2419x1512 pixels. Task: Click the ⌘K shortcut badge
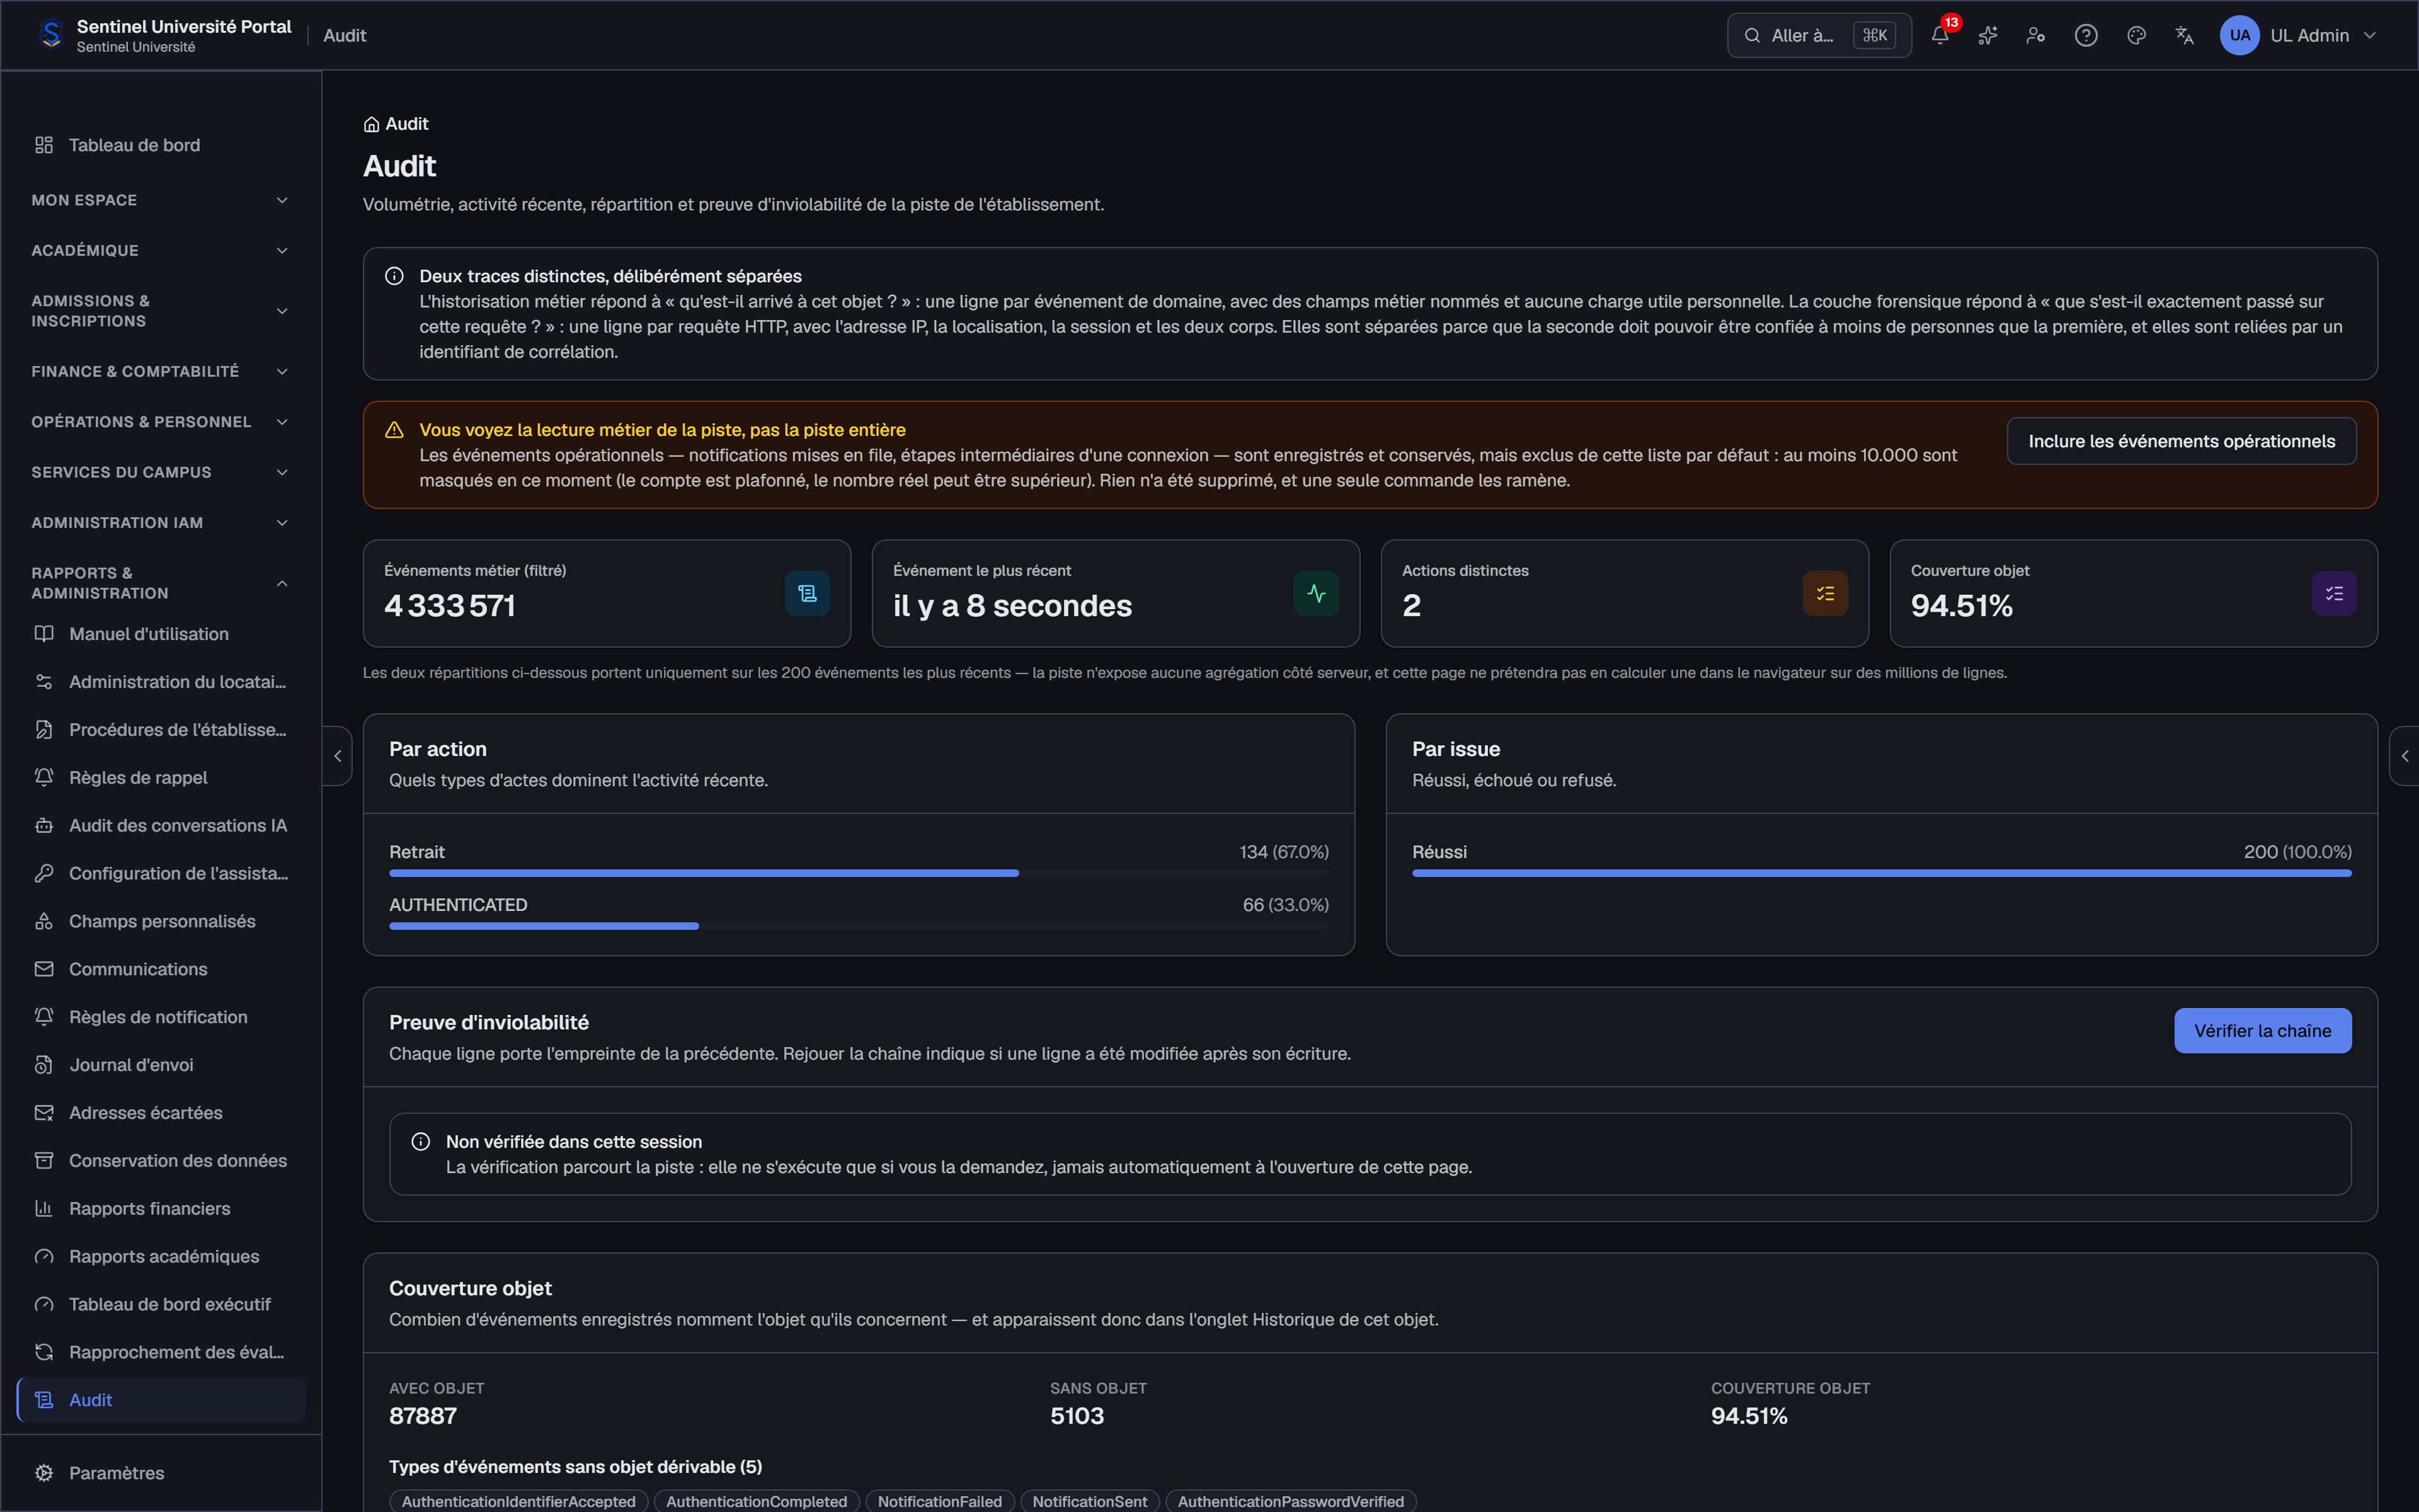[x=1874, y=35]
